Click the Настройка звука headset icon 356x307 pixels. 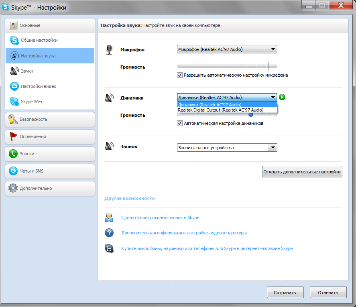coord(14,56)
